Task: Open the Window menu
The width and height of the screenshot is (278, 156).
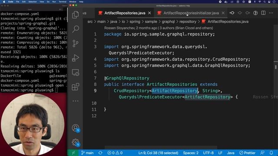Action: coord(73,2)
